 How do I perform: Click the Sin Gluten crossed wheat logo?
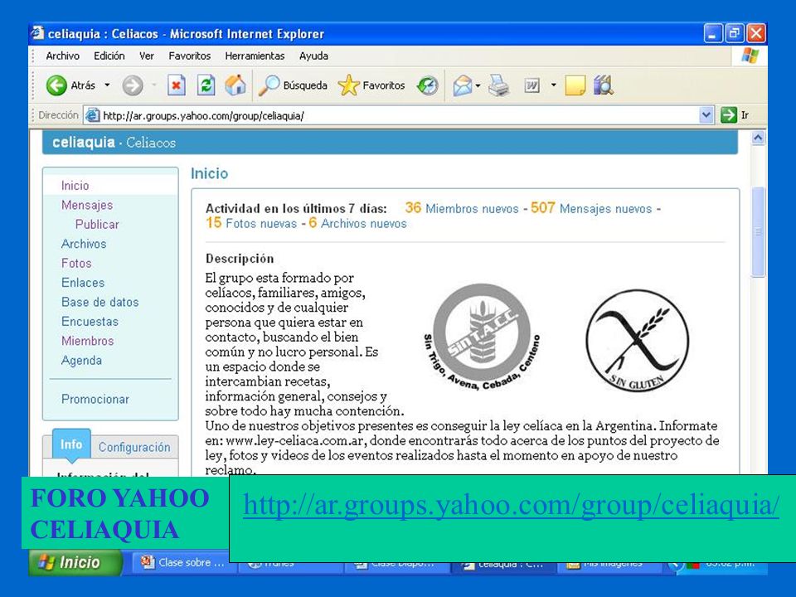click(x=637, y=340)
